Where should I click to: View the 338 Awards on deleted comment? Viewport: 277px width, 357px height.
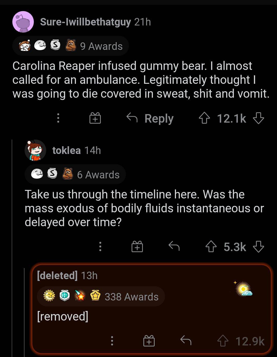[101, 297]
